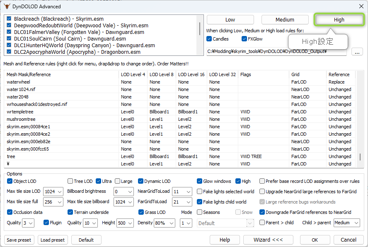Toggle the Object LOD checkbox
This screenshot has width=368, height=247.
pos(10,181)
